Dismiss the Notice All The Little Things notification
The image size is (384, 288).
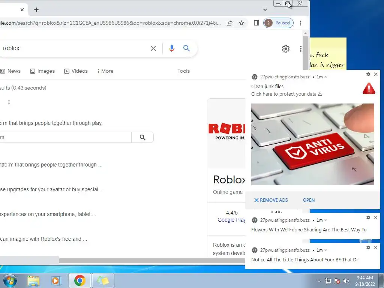(x=376, y=247)
